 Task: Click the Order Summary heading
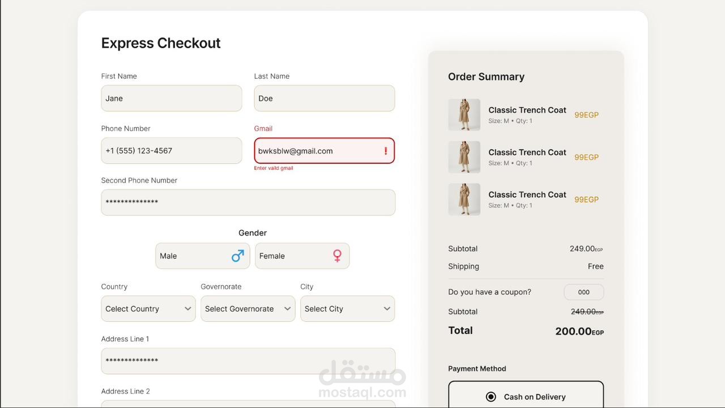[x=486, y=76]
